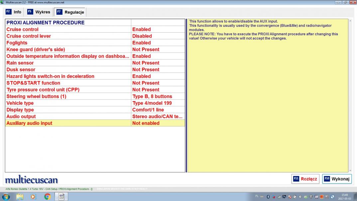The width and height of the screenshot is (357, 201).
Task: Click the volume speaker tray icon
Action: tap(300, 197)
